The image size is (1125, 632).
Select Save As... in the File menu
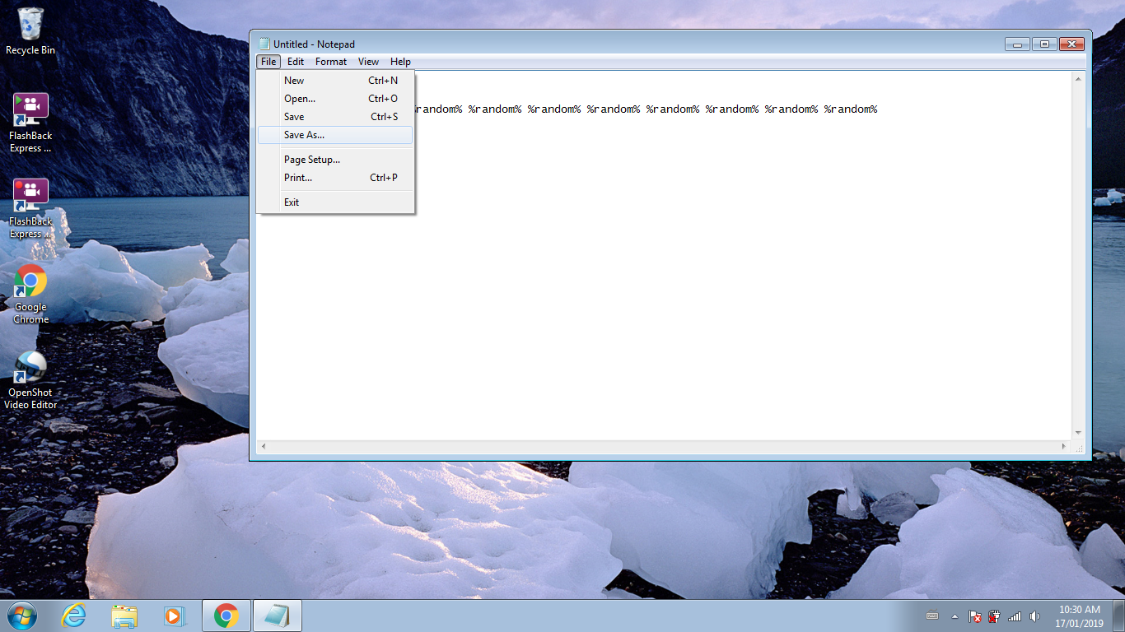coord(335,135)
